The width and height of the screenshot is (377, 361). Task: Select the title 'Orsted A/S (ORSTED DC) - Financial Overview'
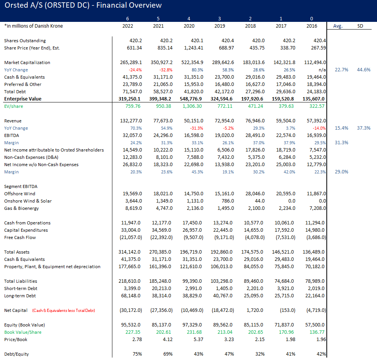(x=83, y=5)
